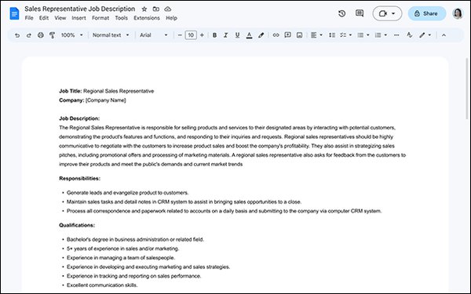Open the zoom level 100% dropdown
Viewport: 471px width, 294px height.
click(71, 35)
